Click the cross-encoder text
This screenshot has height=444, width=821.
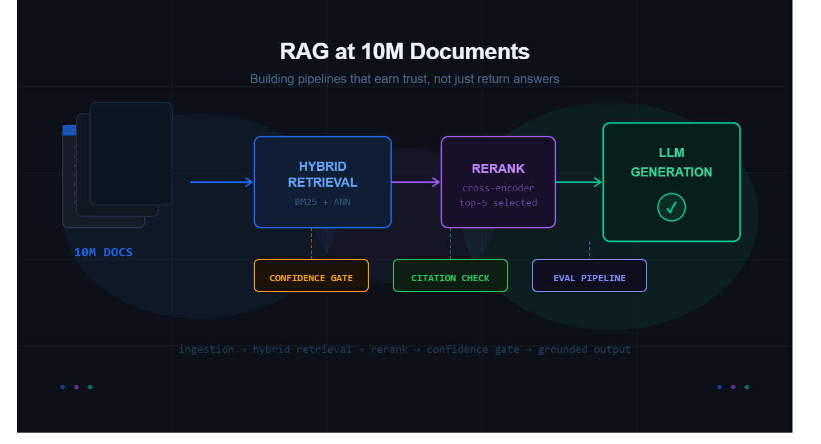pyautogui.click(x=498, y=188)
